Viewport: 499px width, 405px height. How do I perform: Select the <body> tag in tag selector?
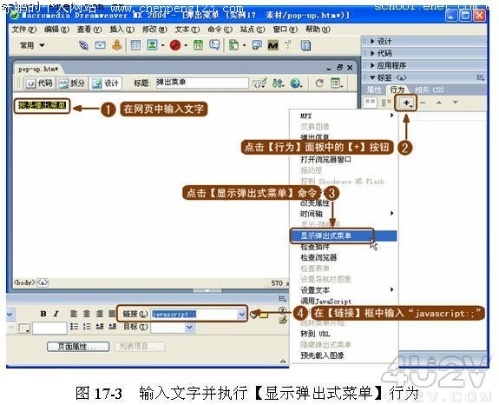pyautogui.click(x=24, y=282)
